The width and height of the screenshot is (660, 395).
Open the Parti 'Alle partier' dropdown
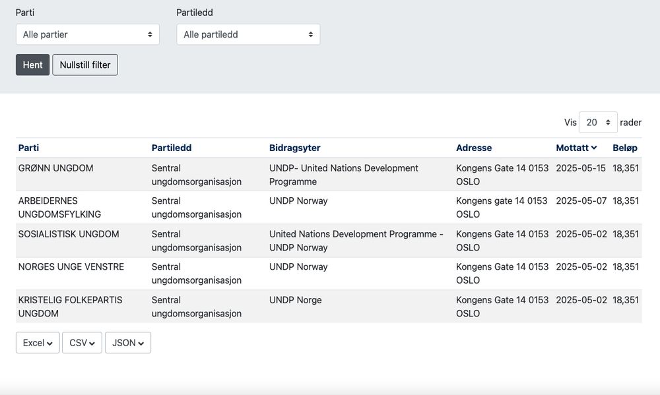point(88,34)
